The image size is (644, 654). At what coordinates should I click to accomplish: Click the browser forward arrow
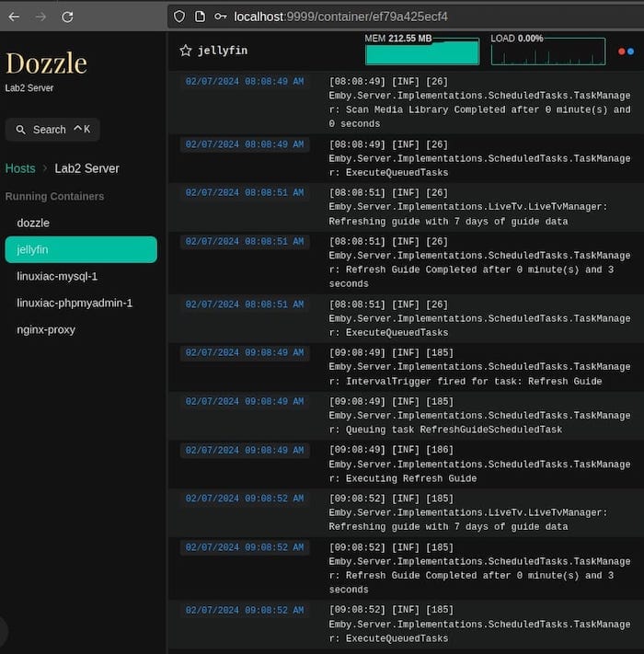[x=40, y=17]
